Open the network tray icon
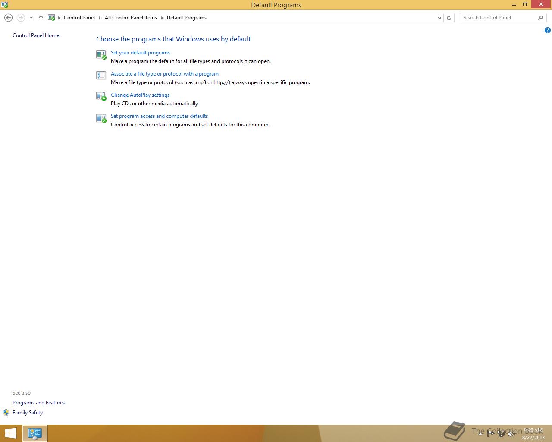Image resolution: width=552 pixels, height=442 pixels. (x=501, y=433)
